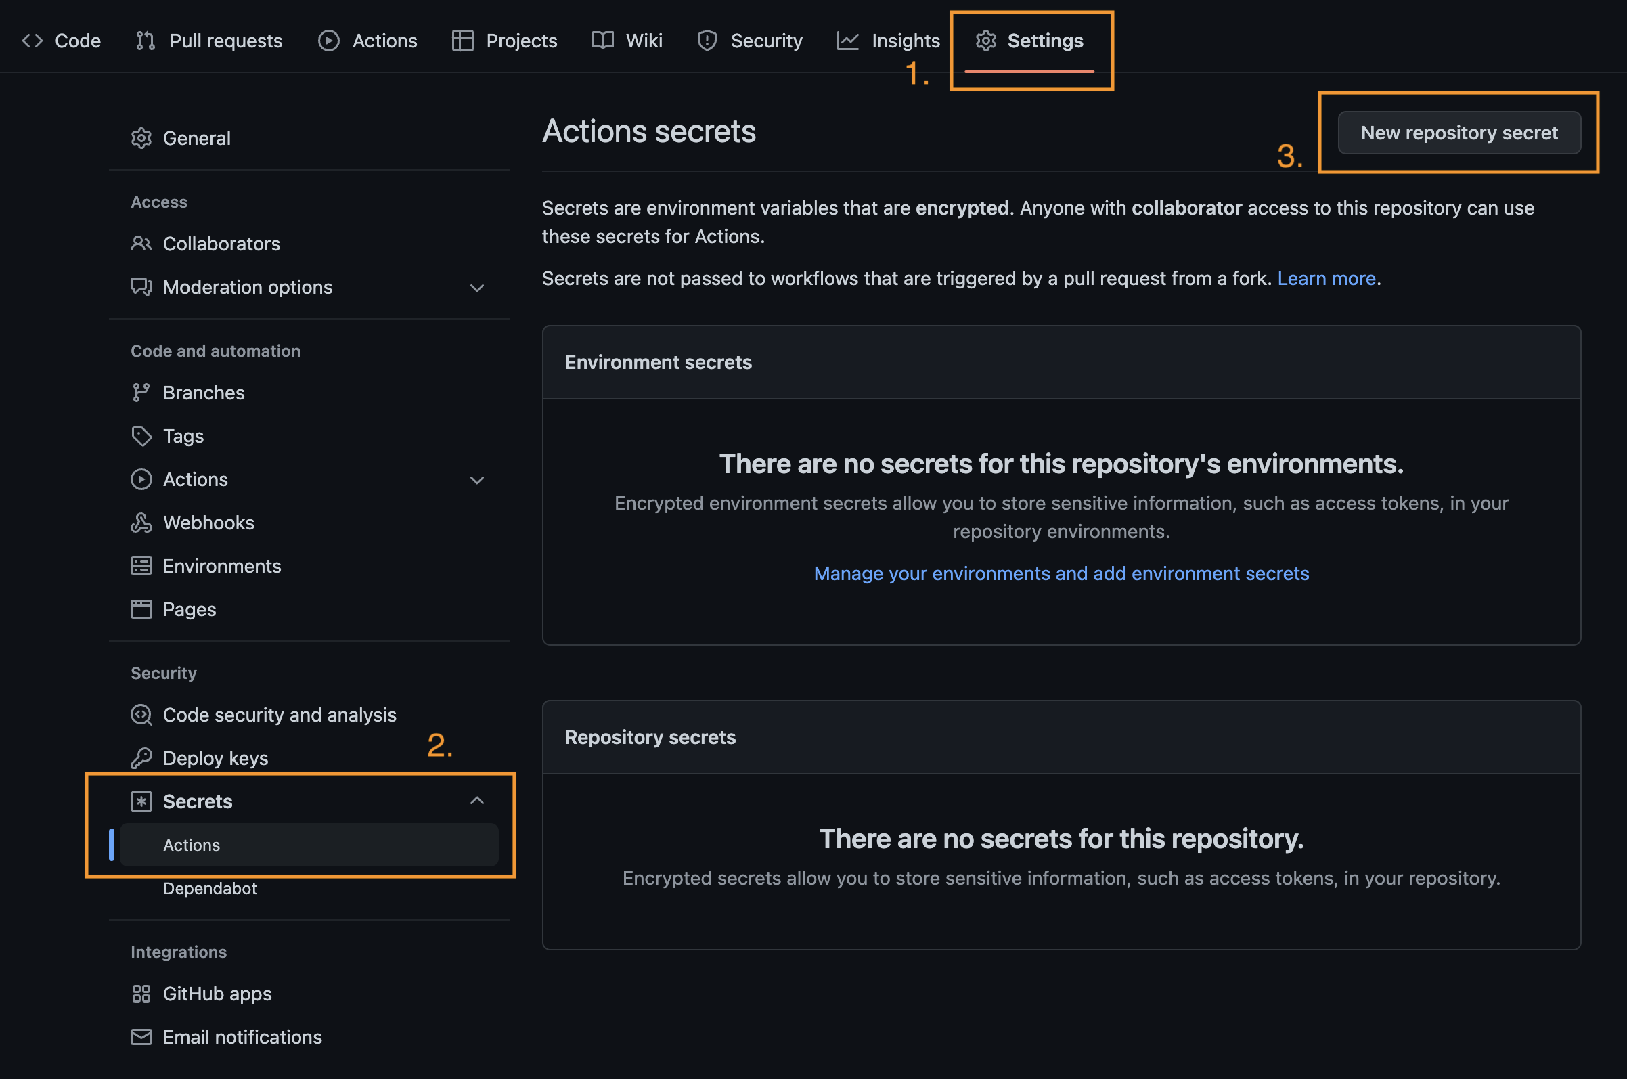Screen dimensions: 1627x1079
Task: Open the Code tab
Action: [x=61, y=41]
